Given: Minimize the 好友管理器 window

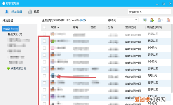Looking at the screenshot, I should tap(157, 4).
